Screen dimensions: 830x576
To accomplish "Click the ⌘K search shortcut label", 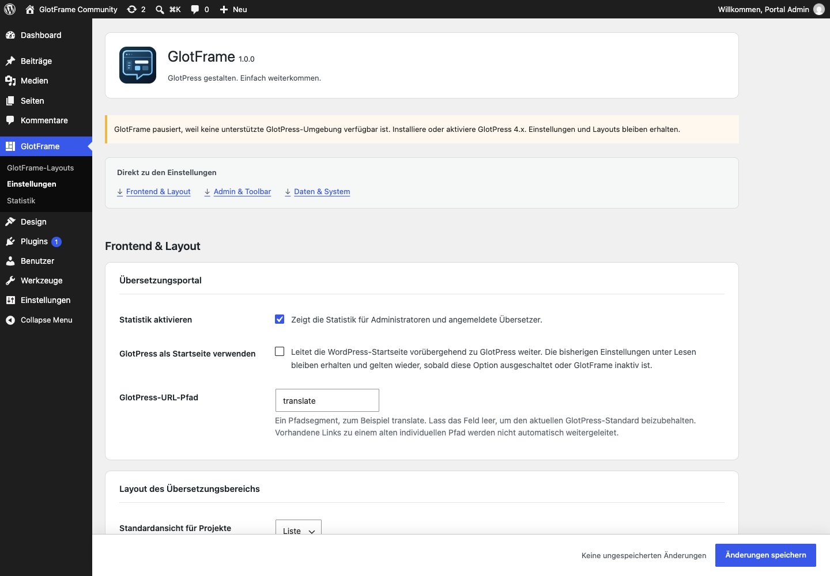I will click(x=175, y=9).
